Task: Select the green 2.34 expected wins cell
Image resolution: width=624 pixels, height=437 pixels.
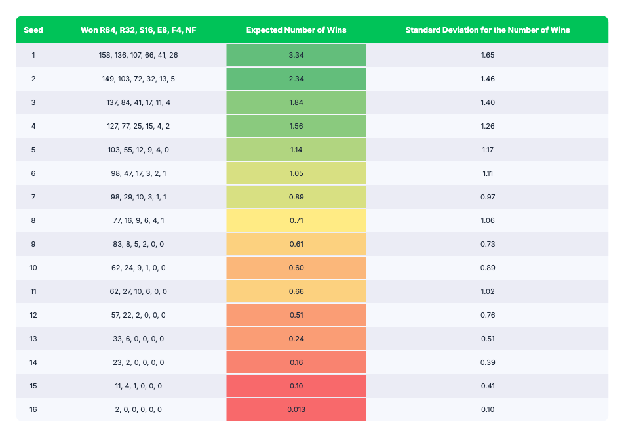Action: coord(296,79)
